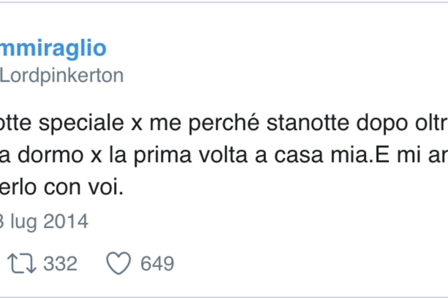Click the 649 likes count
The width and height of the screenshot is (448, 298).
[x=157, y=264]
